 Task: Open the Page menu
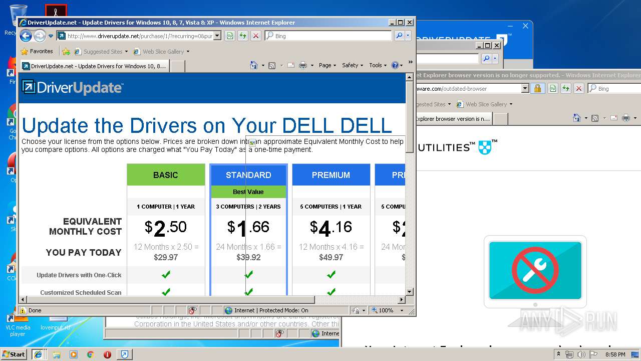point(328,65)
